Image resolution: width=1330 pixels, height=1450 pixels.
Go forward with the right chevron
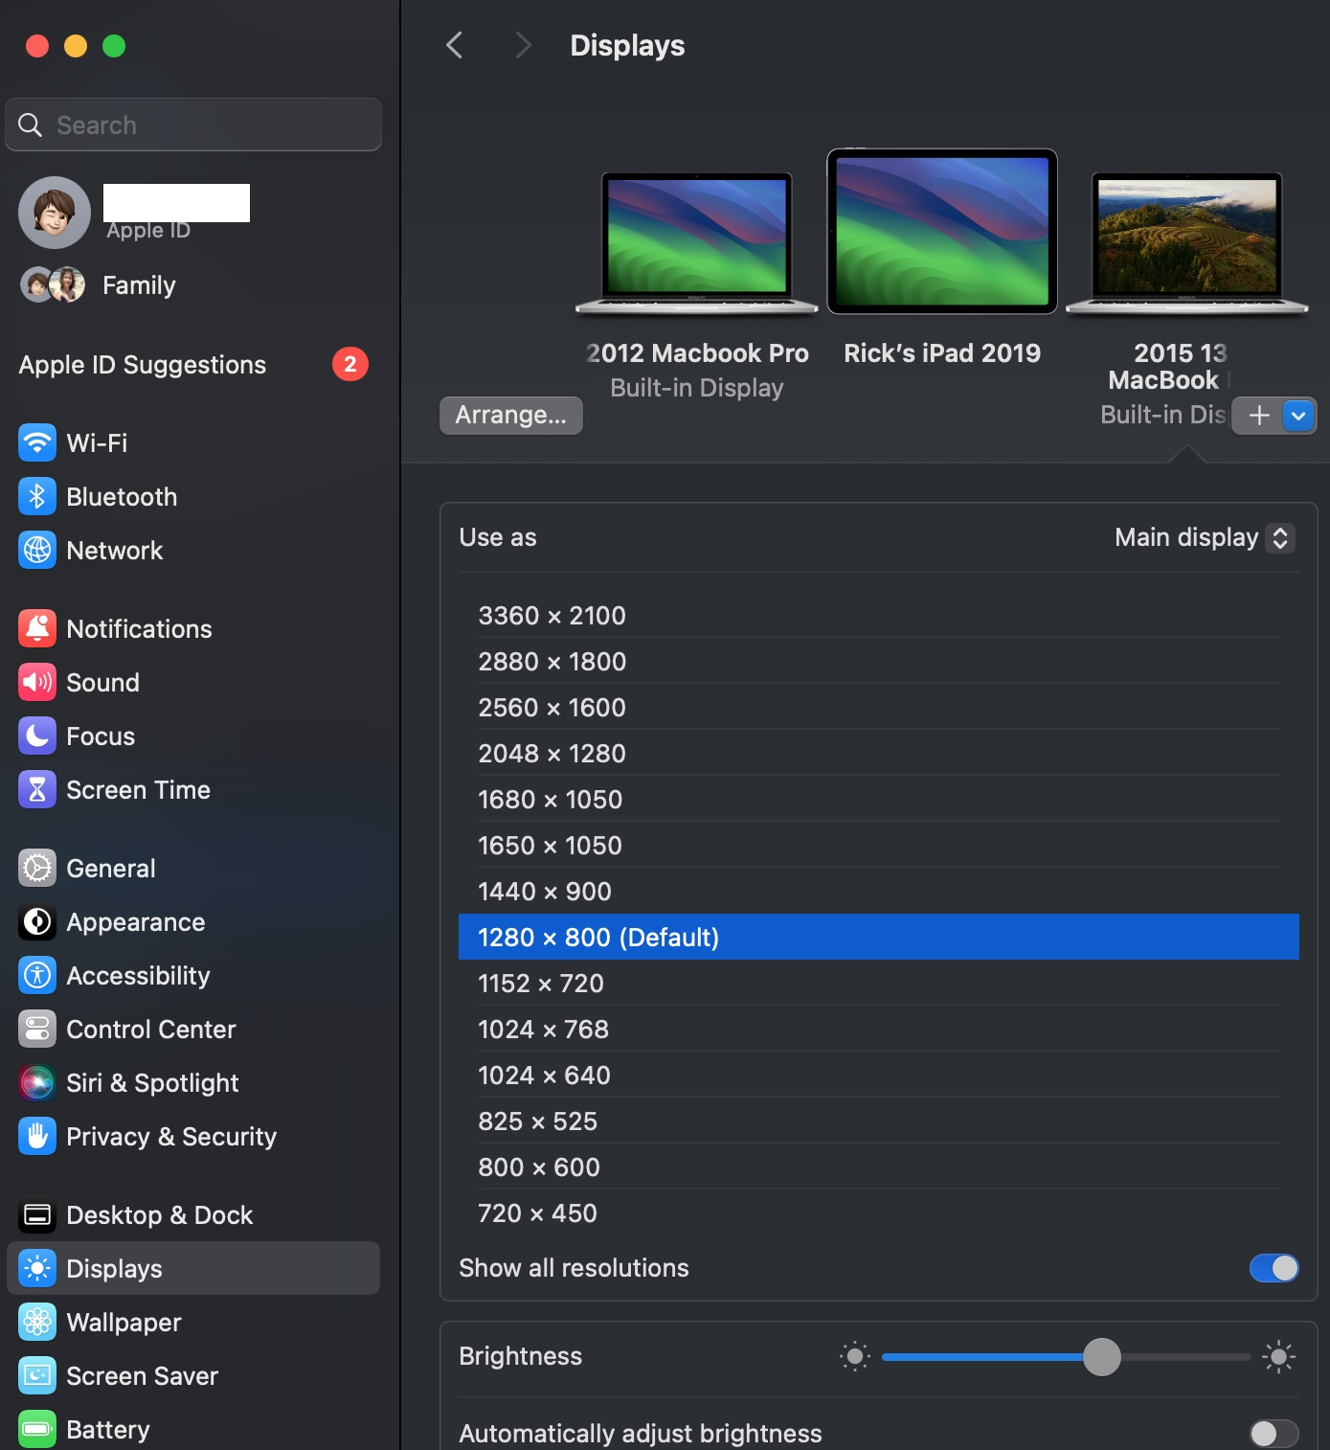pyautogui.click(x=522, y=45)
